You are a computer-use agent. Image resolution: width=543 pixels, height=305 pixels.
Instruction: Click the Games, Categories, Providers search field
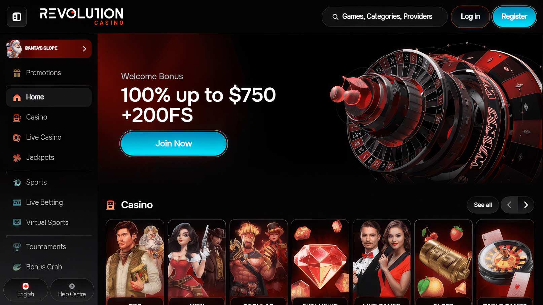click(x=385, y=17)
